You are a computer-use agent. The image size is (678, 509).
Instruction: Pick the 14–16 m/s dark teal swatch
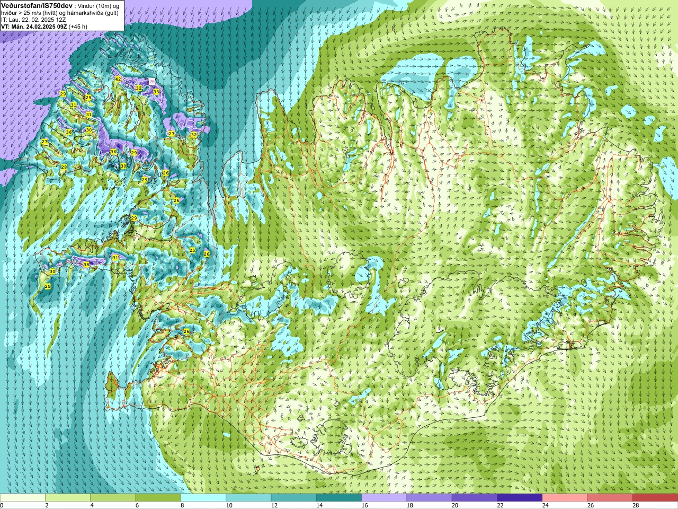point(339,498)
